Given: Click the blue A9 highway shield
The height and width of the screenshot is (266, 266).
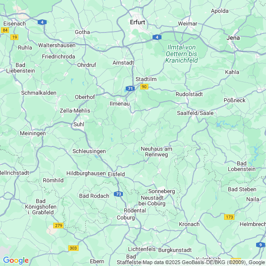Looking at the screenshot, I should (x=260, y=245).
